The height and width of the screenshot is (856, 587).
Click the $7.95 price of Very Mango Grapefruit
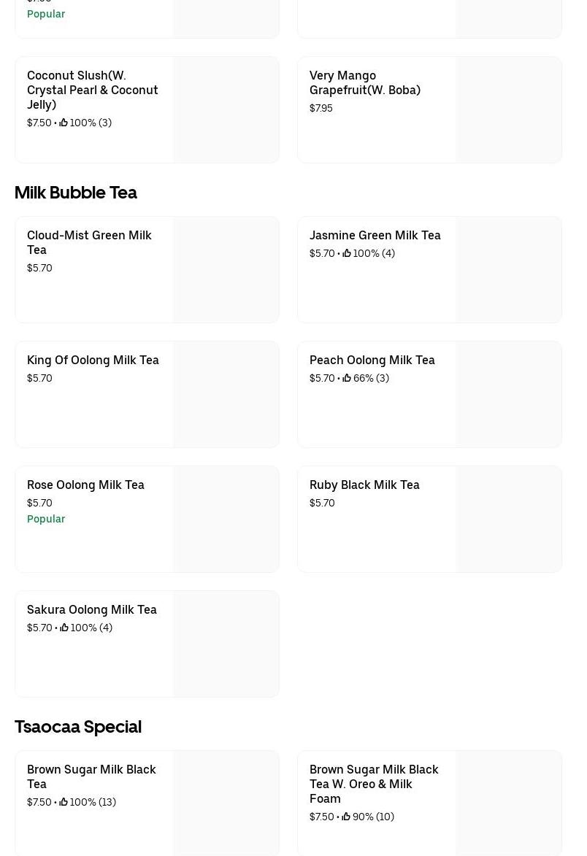[321, 108]
